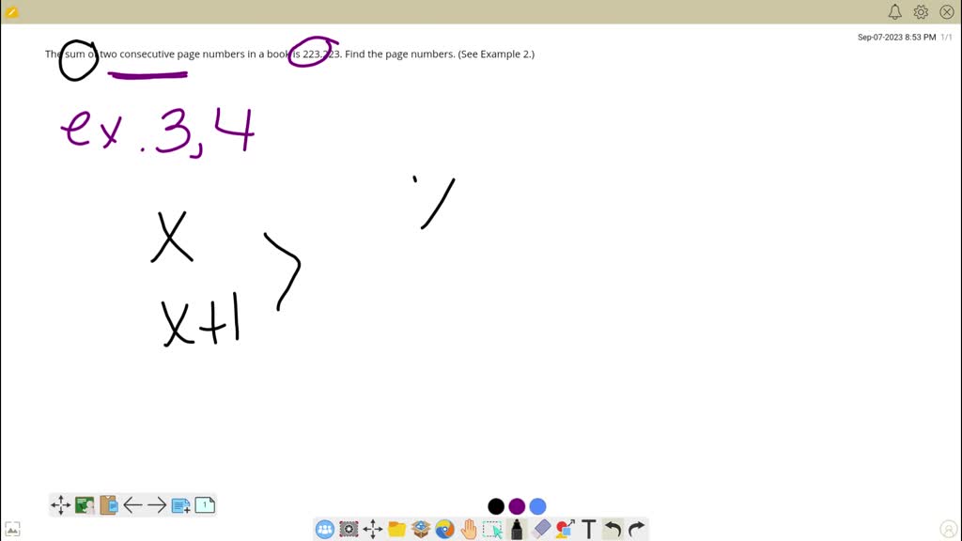Open the toolbox crate icon
The image size is (962, 541).
click(x=421, y=529)
